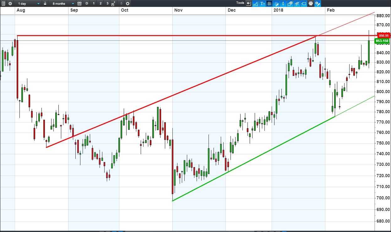Open chart settings gear next to list icon
The height and width of the screenshot is (232, 391).
point(10,3)
